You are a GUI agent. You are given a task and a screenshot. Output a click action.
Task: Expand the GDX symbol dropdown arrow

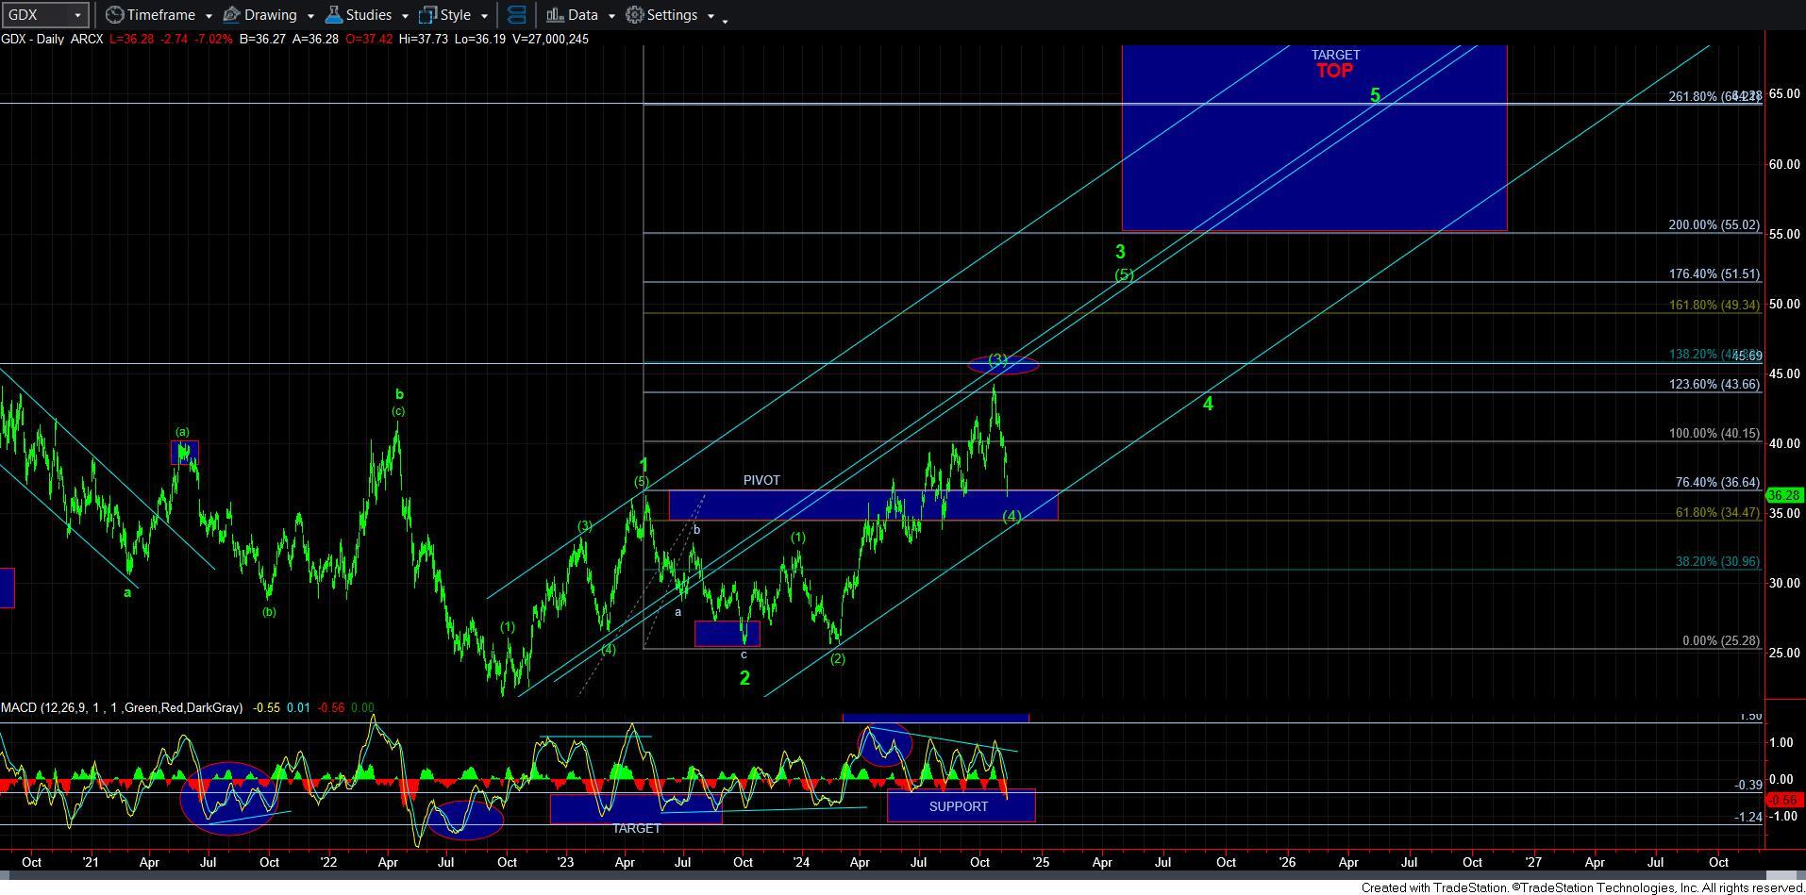[77, 15]
